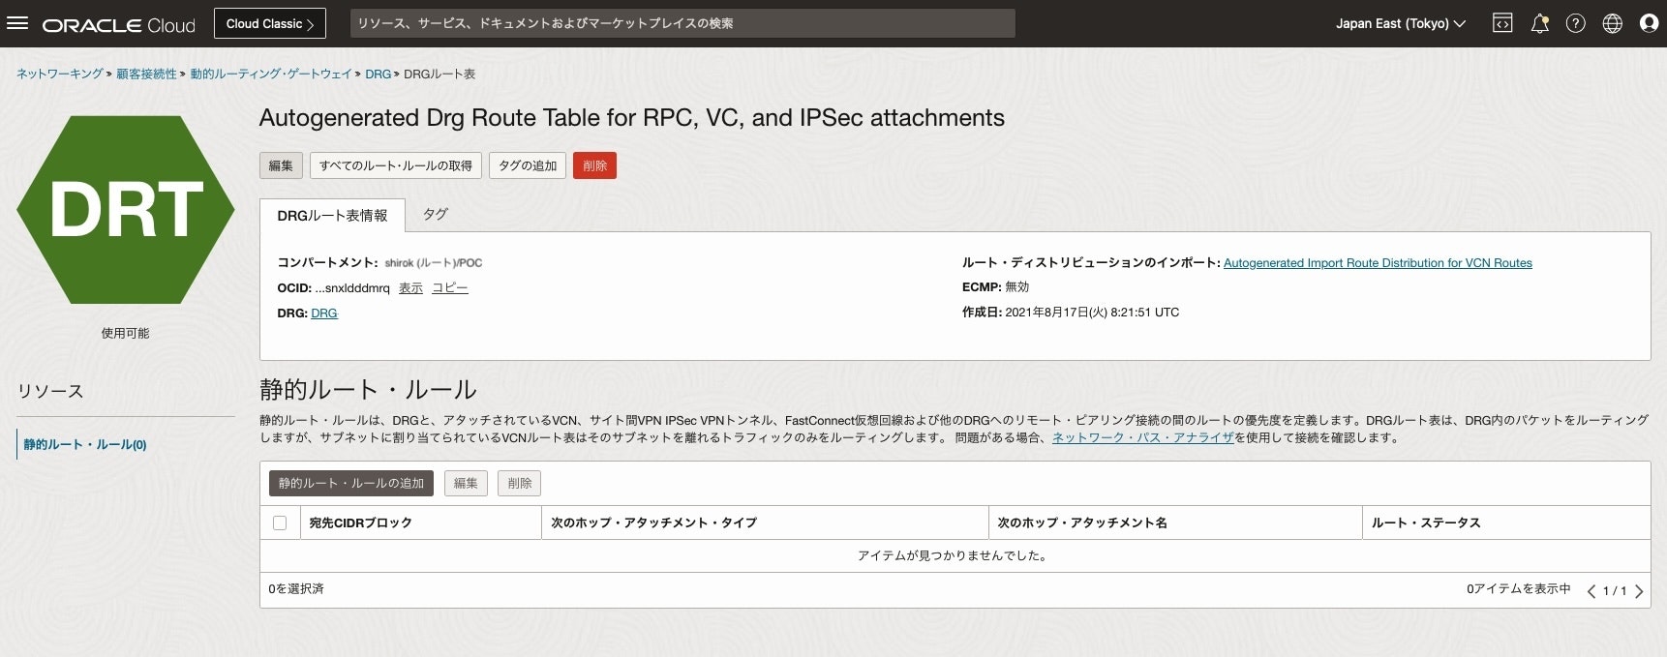
Task: Open the DRG link in route table info
Action: (324, 314)
